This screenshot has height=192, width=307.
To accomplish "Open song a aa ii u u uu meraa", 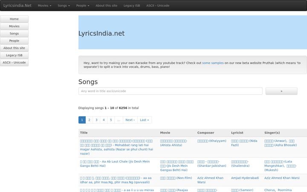I will (x=117, y=190).
